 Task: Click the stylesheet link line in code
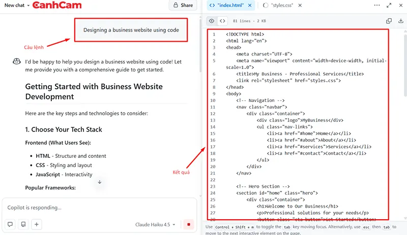pyautogui.click(x=288, y=81)
